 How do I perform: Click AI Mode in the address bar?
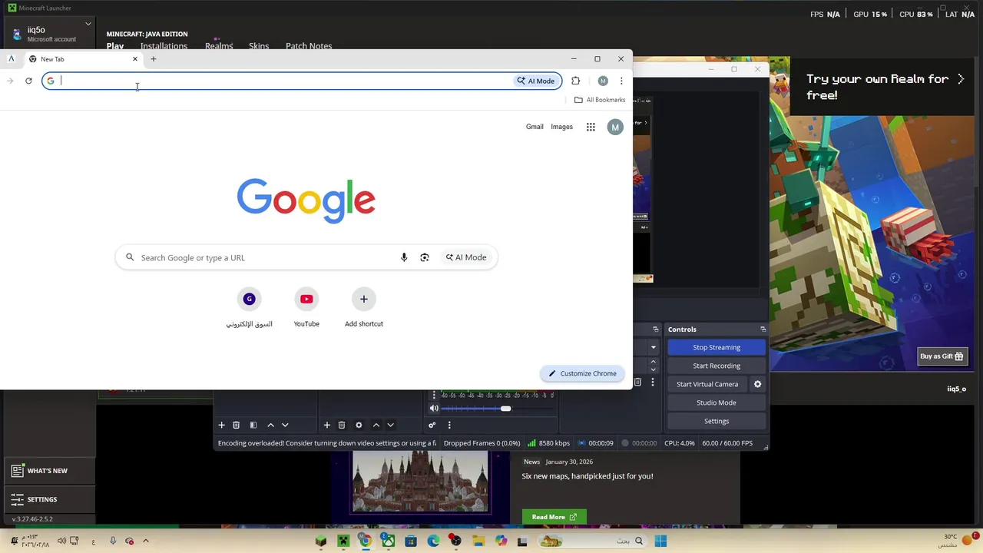(x=536, y=81)
